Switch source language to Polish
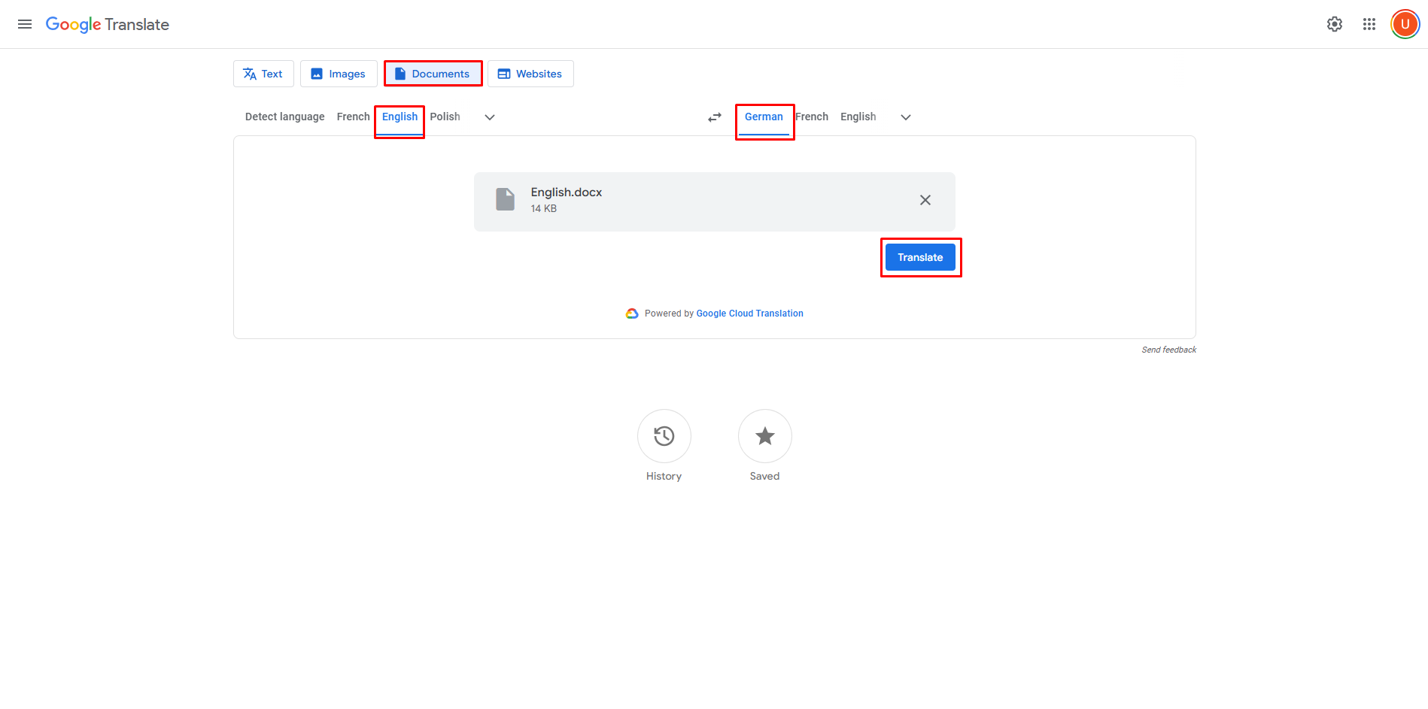The height and width of the screenshot is (709, 1428). point(445,117)
